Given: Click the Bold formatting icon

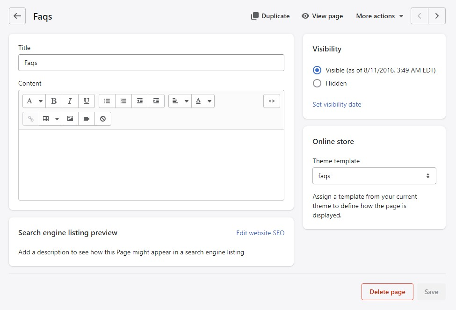Looking at the screenshot, I should (x=54, y=101).
